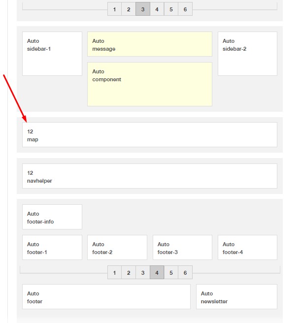Image resolution: width=300 pixels, height=323 pixels.
Task: Select column count 3 below the footer-1 row
Action: tap(143, 272)
